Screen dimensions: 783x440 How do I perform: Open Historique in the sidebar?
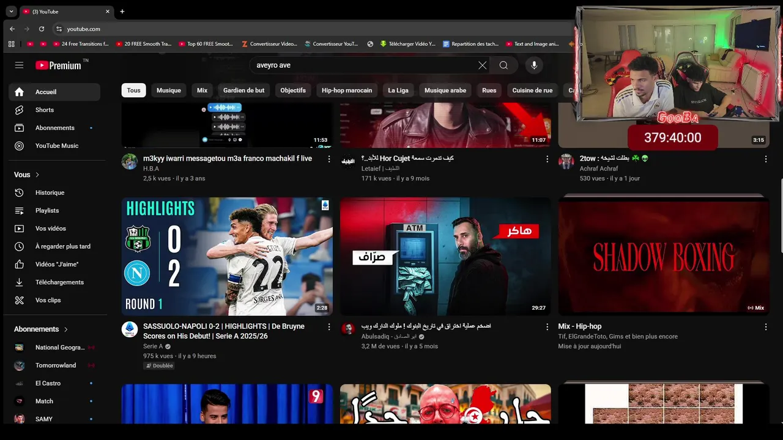(54, 193)
